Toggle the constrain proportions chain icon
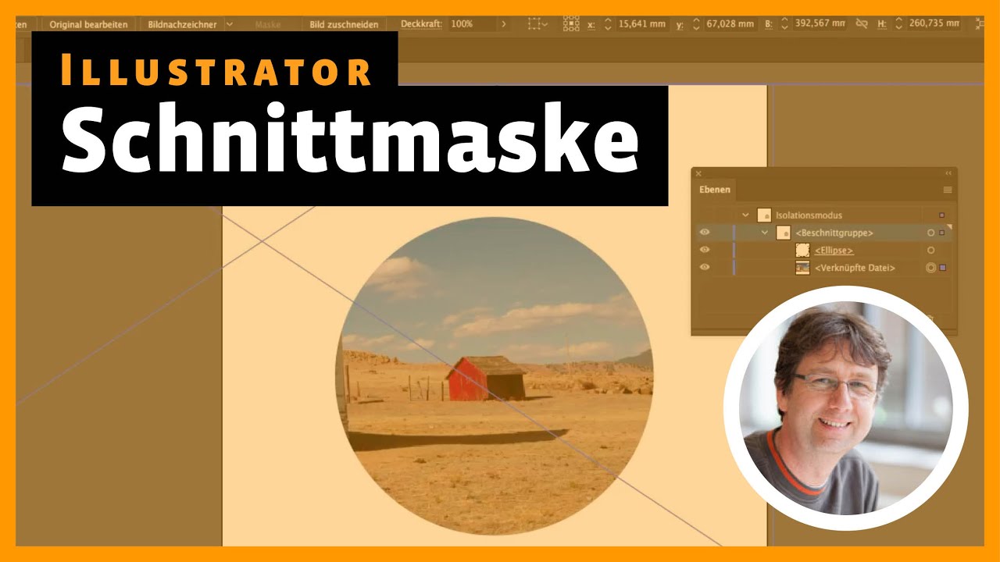 click(x=862, y=24)
